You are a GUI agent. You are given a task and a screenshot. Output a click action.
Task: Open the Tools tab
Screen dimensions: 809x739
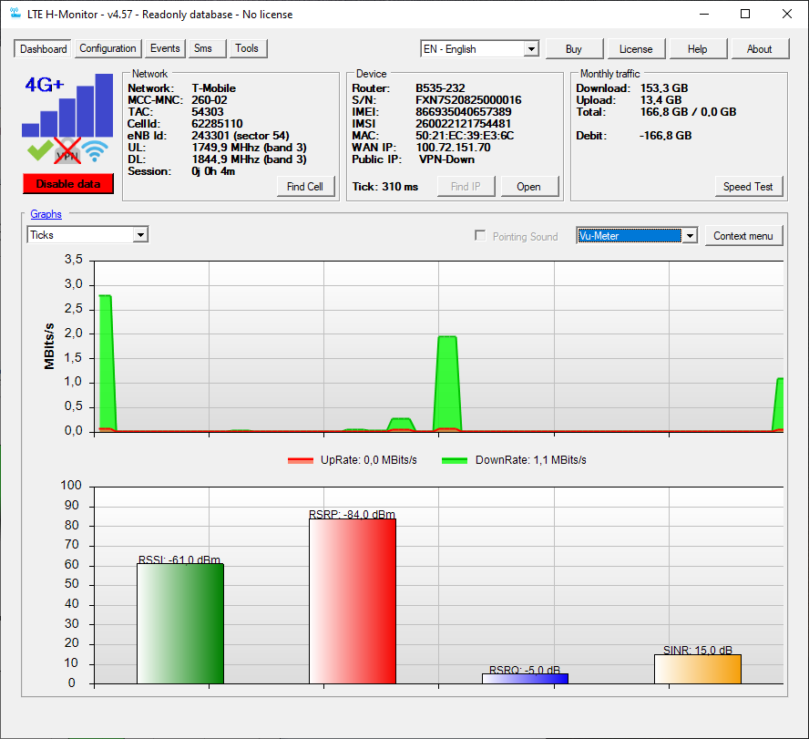[x=247, y=48]
